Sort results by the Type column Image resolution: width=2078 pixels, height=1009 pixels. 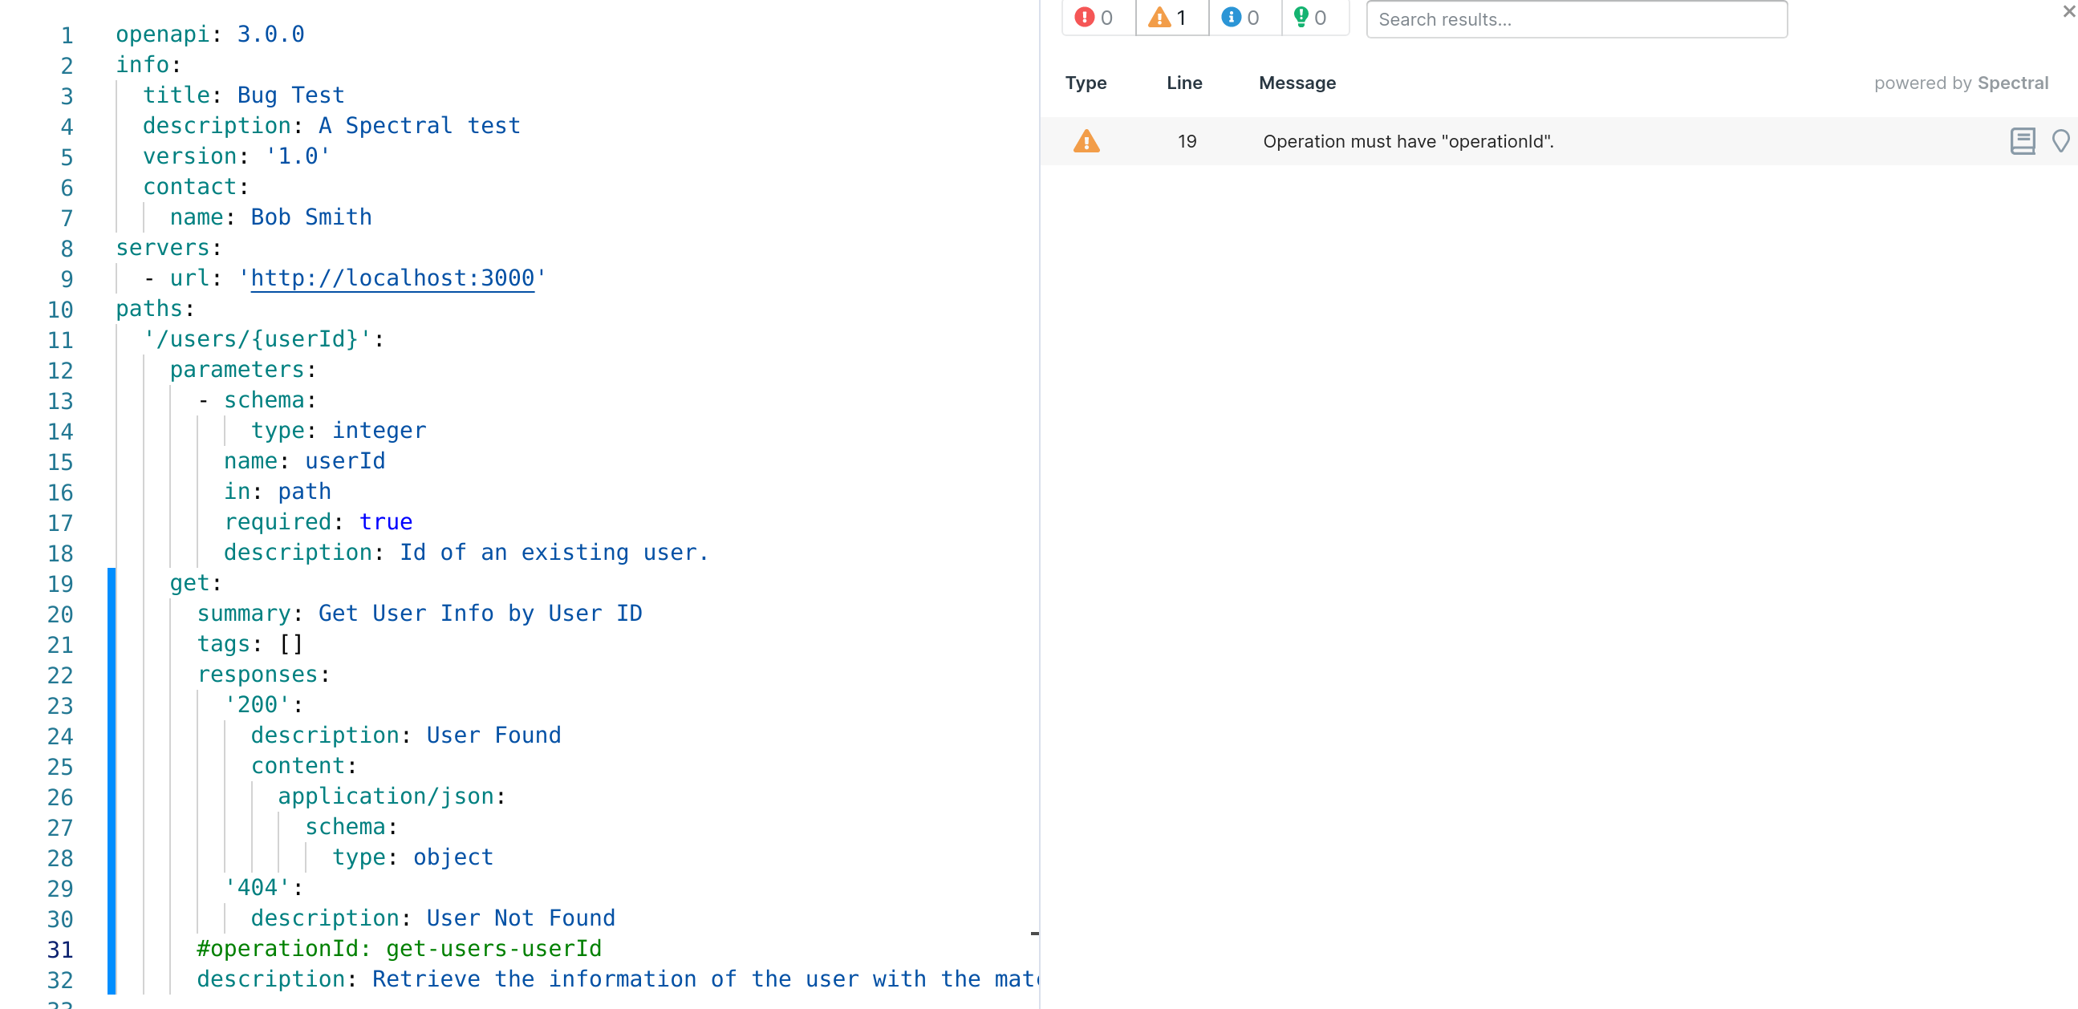click(1086, 83)
